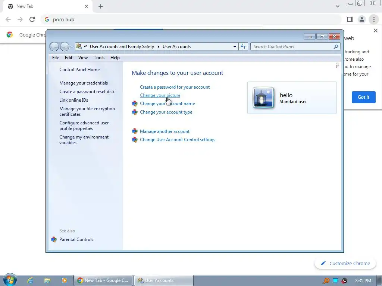This screenshot has width=382, height=286.
Task: Click Create a password reset disk
Action: (87, 92)
